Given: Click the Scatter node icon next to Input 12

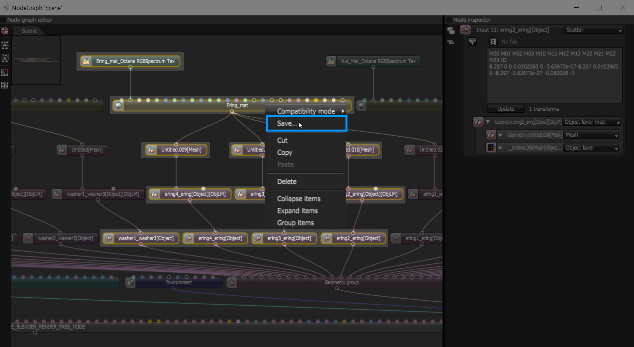Looking at the screenshot, I should (466, 30).
